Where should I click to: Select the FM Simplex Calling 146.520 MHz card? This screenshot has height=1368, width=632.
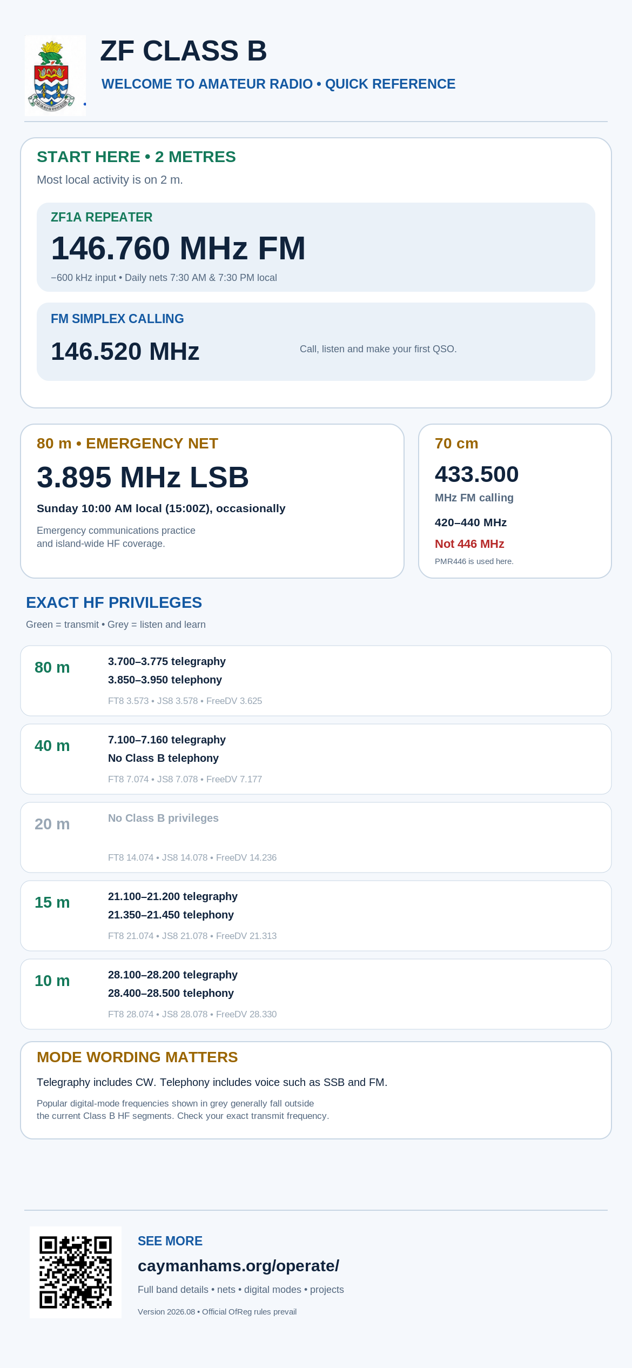[316, 341]
